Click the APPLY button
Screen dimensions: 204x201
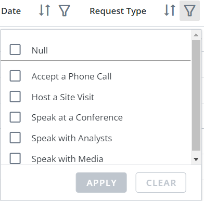(101, 182)
